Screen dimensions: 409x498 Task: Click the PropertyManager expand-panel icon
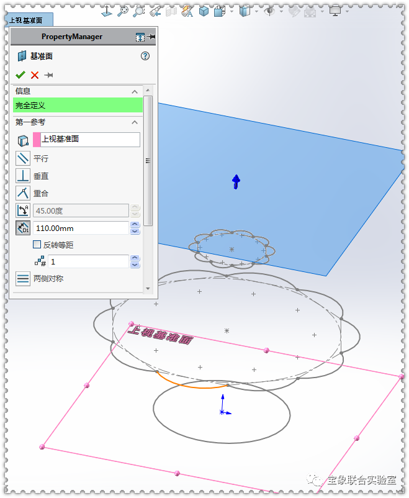tap(140, 37)
